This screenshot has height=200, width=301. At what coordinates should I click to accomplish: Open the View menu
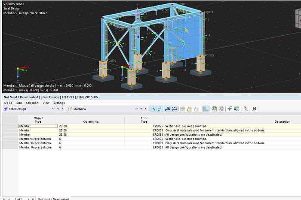46,103
